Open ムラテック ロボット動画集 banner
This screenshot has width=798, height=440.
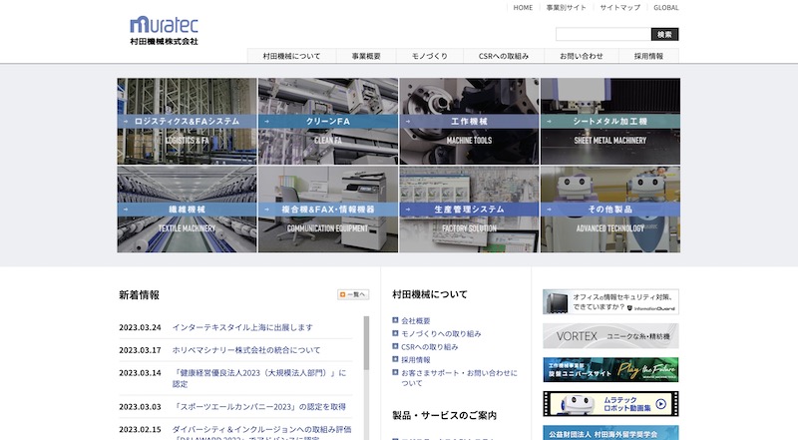click(610, 404)
